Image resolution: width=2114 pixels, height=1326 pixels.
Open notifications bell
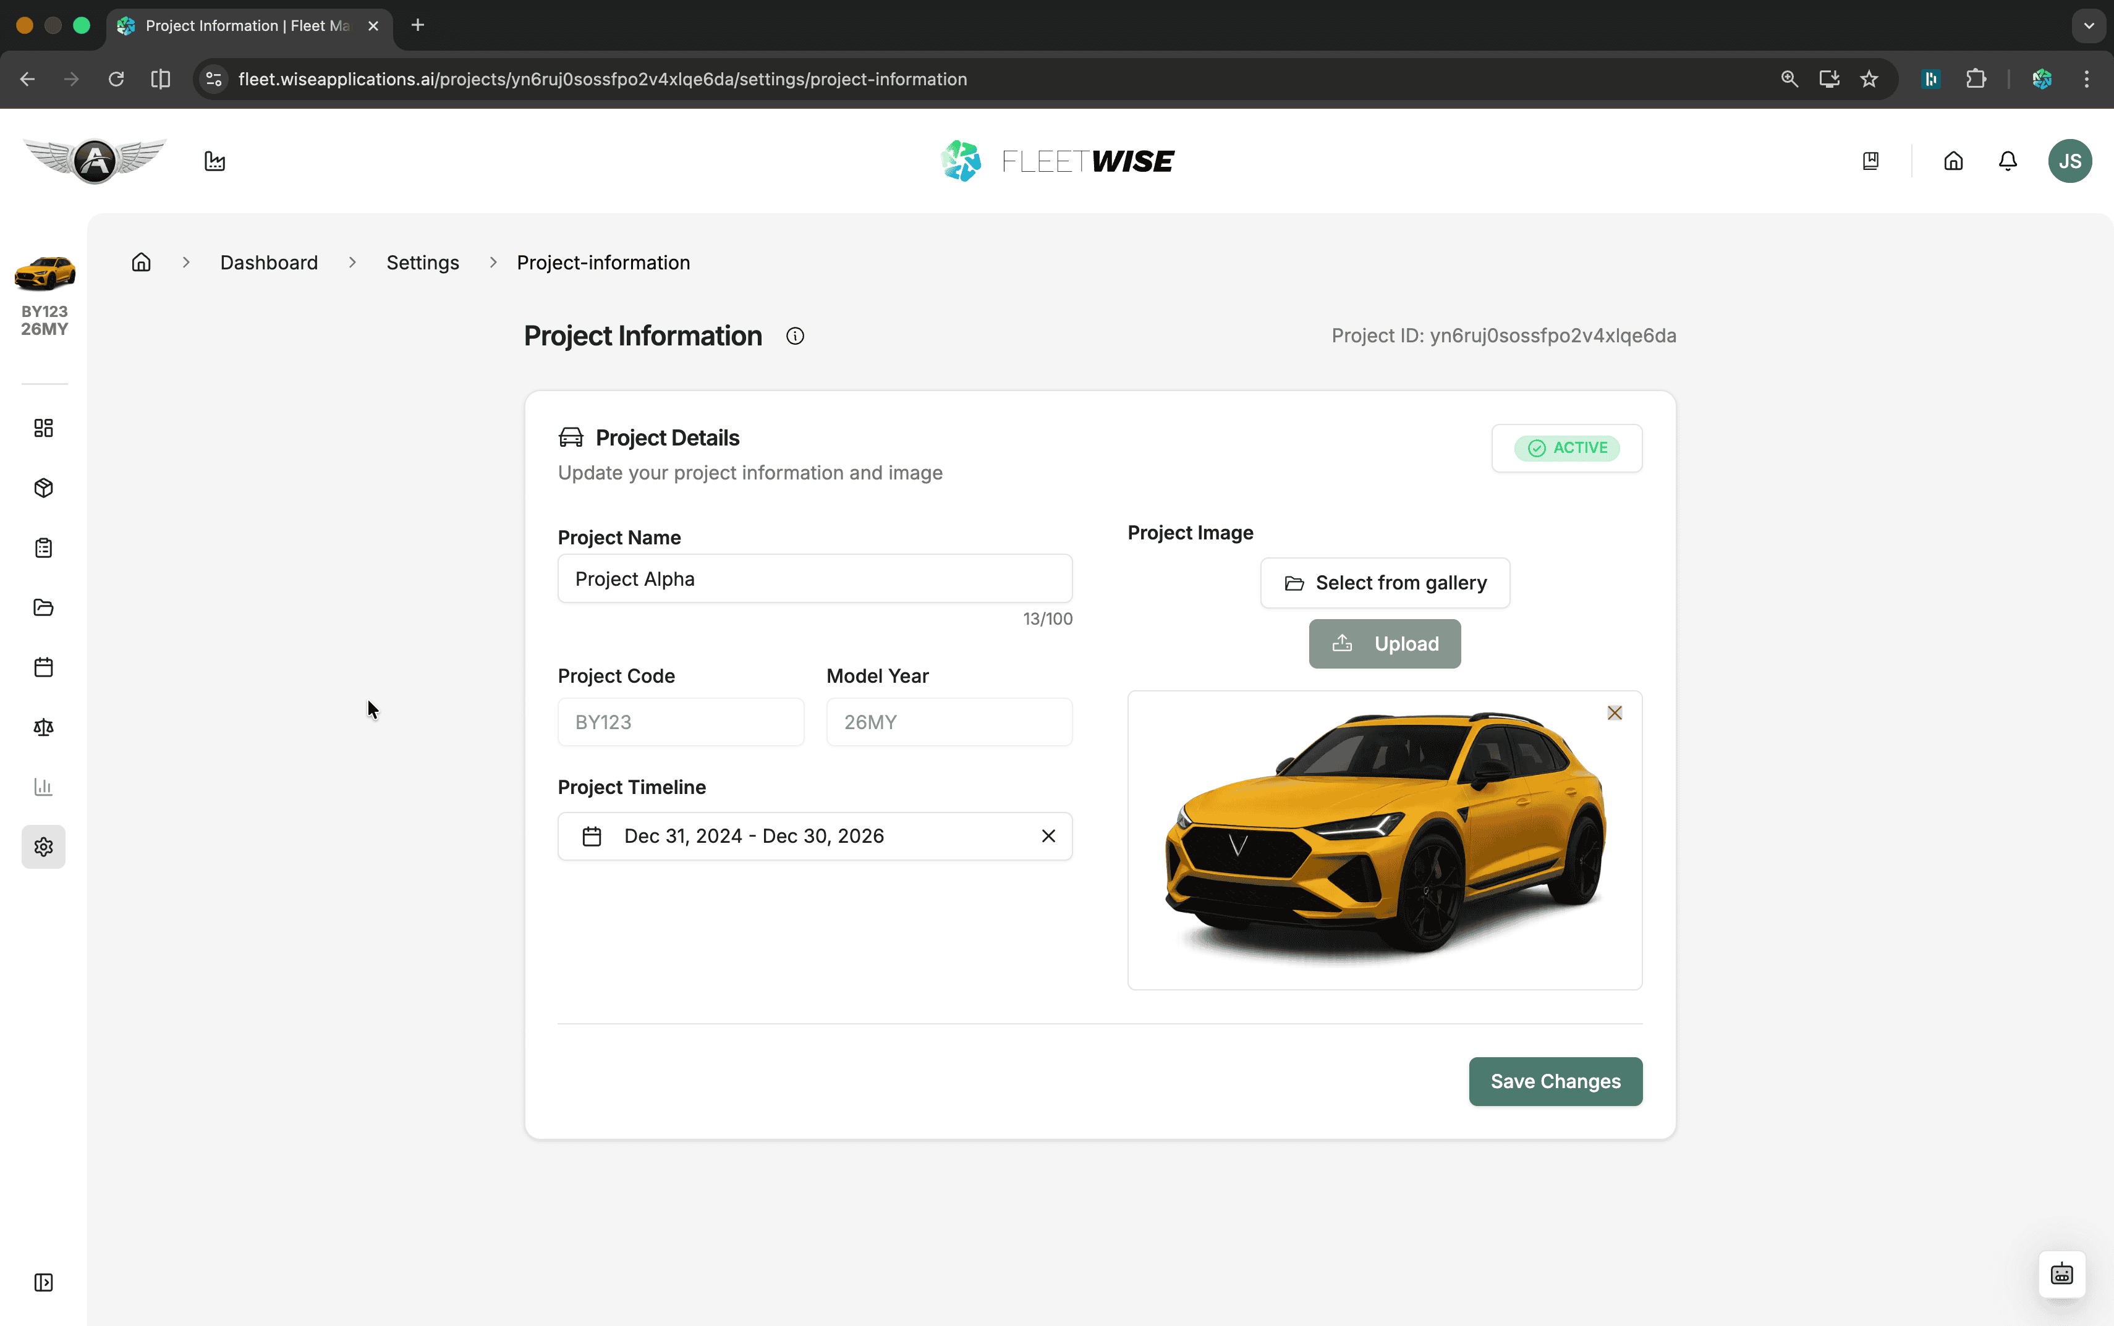(2007, 161)
